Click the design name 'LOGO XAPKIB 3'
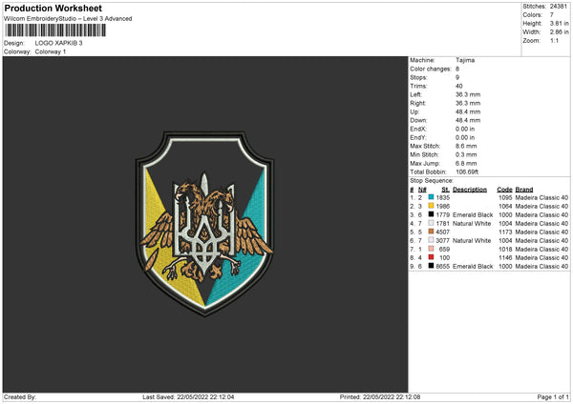 point(59,43)
